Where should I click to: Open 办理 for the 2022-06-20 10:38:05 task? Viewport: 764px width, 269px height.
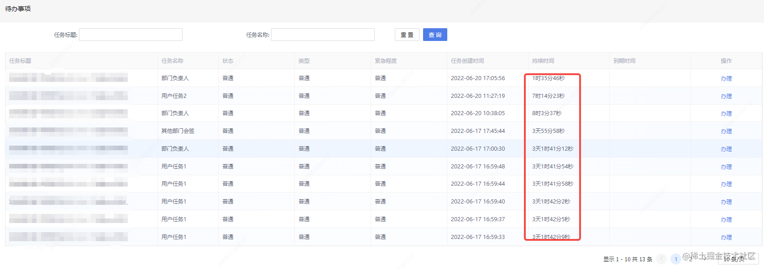click(726, 113)
